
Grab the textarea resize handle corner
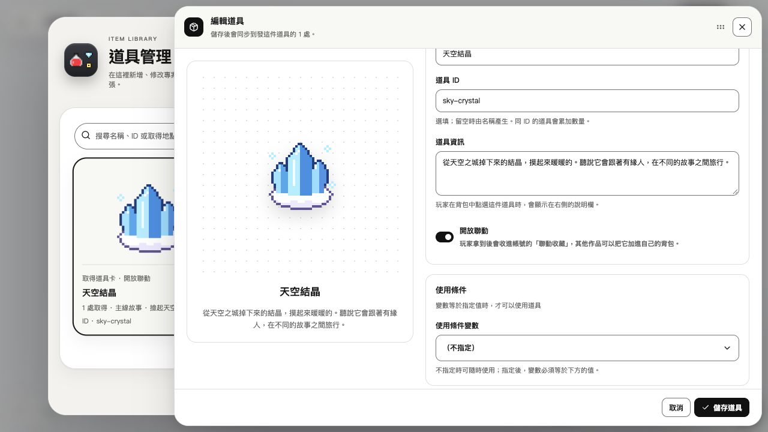pyautogui.click(x=734, y=191)
